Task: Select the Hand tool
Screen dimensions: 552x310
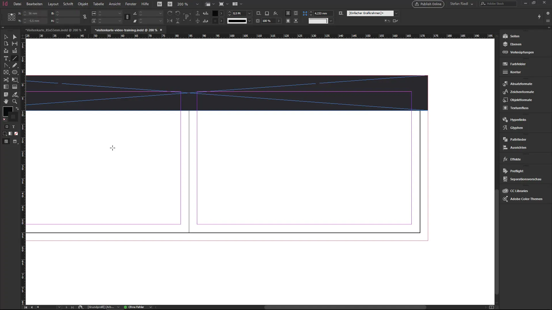Action: [x=6, y=101]
